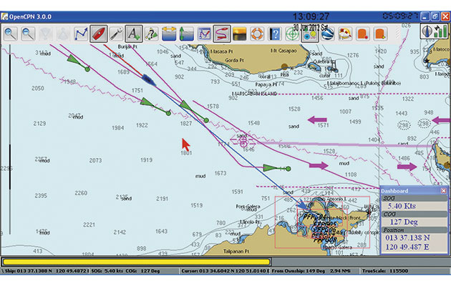Click the OpenCPN window icon in the title bar
The image size is (451, 286).
point(4,16)
